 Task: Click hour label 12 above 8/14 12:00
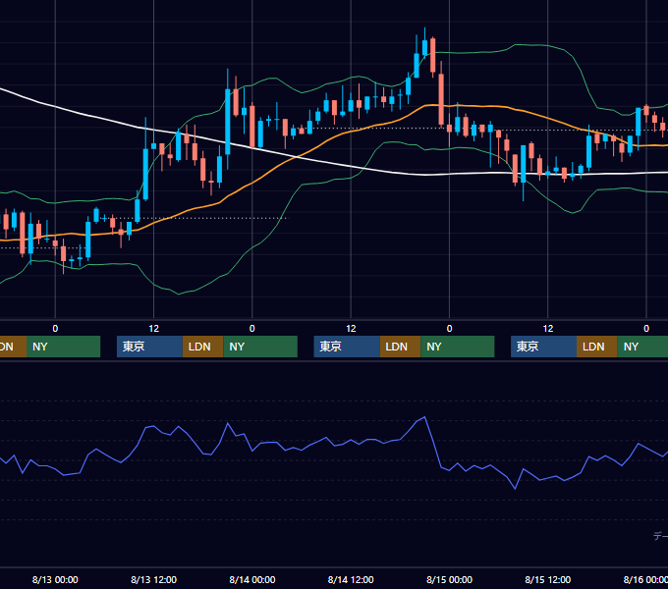coord(351,329)
